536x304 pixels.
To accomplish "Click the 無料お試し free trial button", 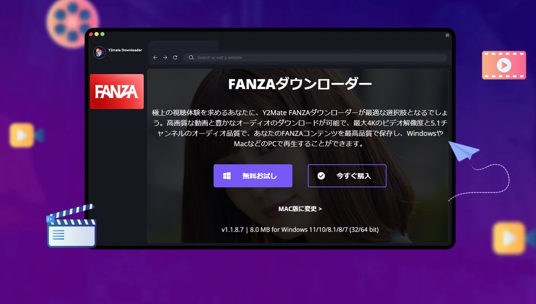I will click(253, 176).
